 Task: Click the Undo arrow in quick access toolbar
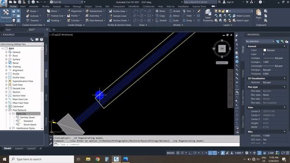pos(38,2)
